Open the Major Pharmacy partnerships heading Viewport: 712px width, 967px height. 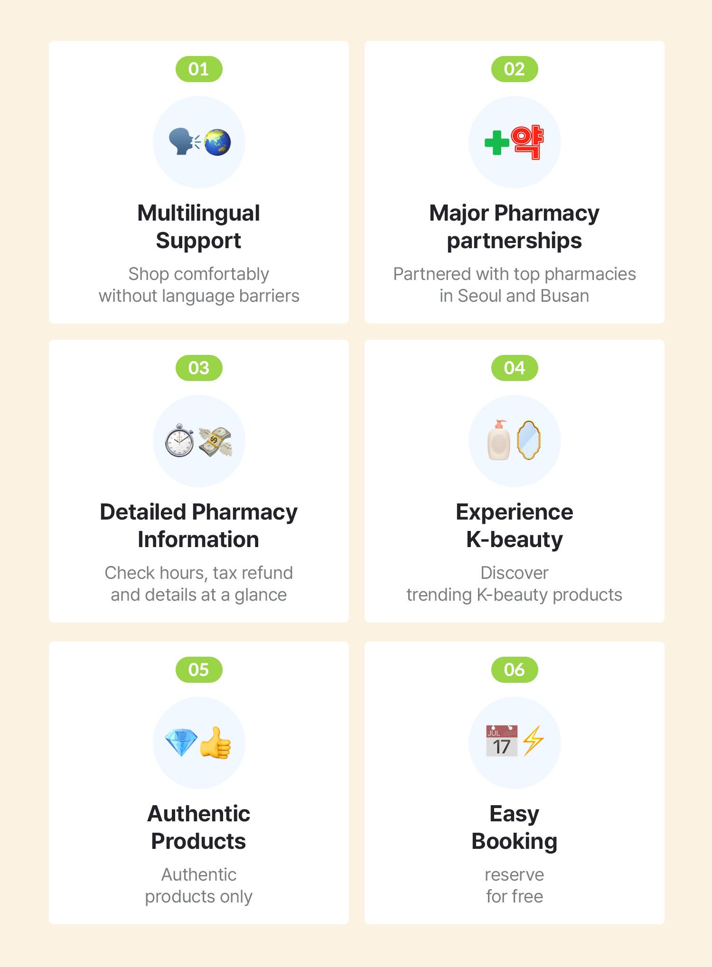pos(514,227)
